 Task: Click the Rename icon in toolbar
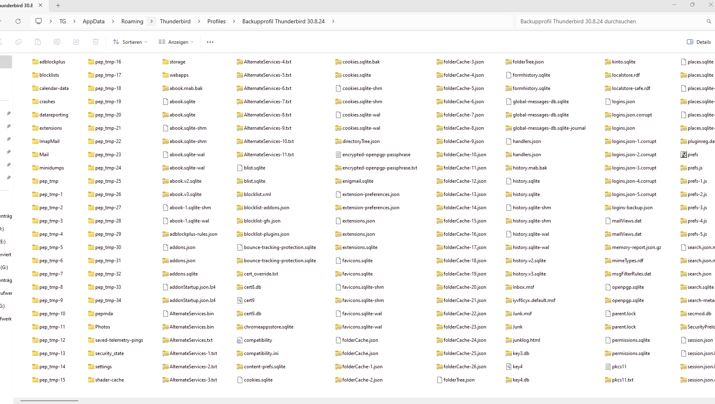[x=57, y=42]
